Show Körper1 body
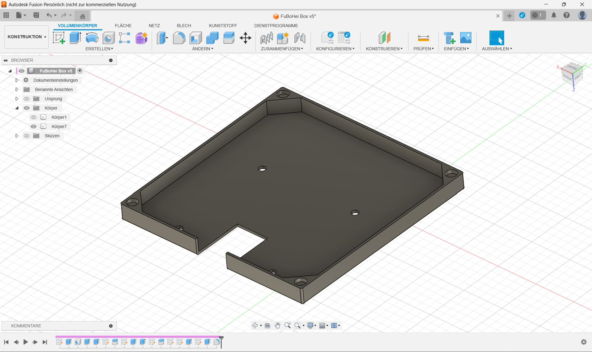This screenshot has height=352, width=592. click(x=34, y=117)
